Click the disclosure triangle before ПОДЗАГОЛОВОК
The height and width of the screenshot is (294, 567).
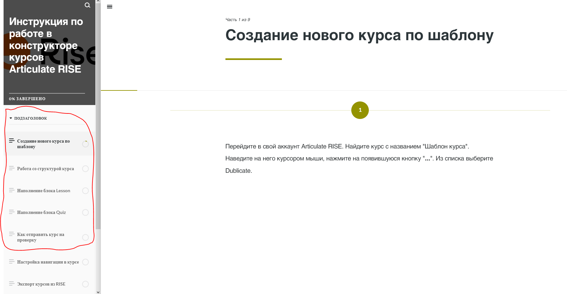coord(11,118)
